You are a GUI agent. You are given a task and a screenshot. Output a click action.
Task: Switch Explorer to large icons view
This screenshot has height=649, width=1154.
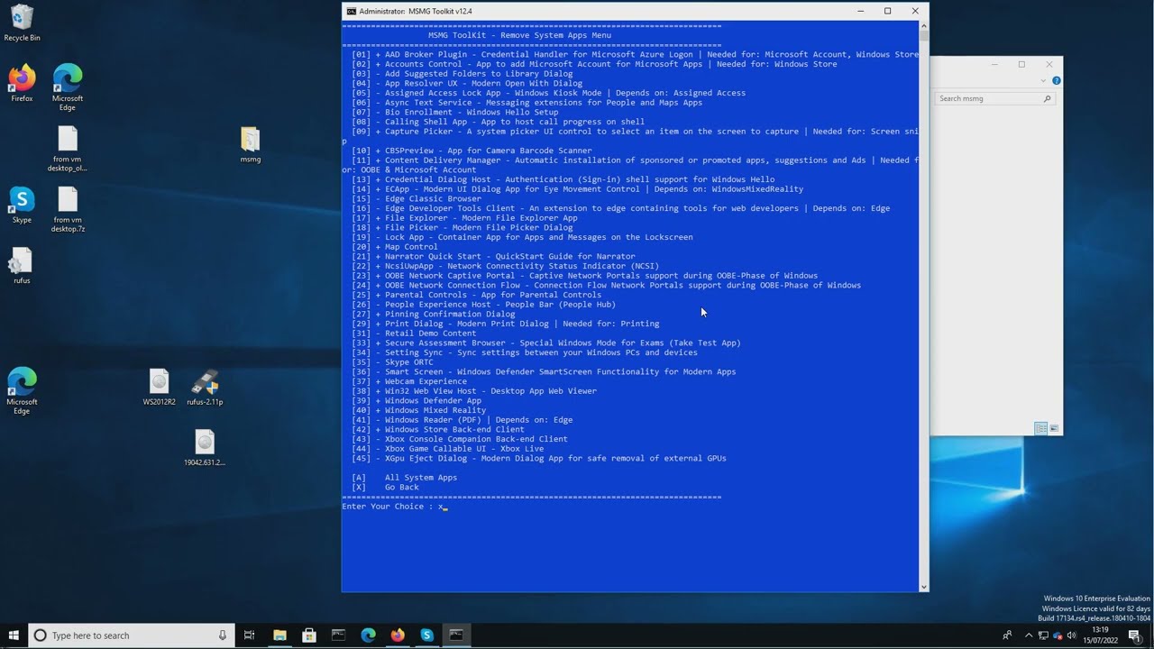point(1054,428)
